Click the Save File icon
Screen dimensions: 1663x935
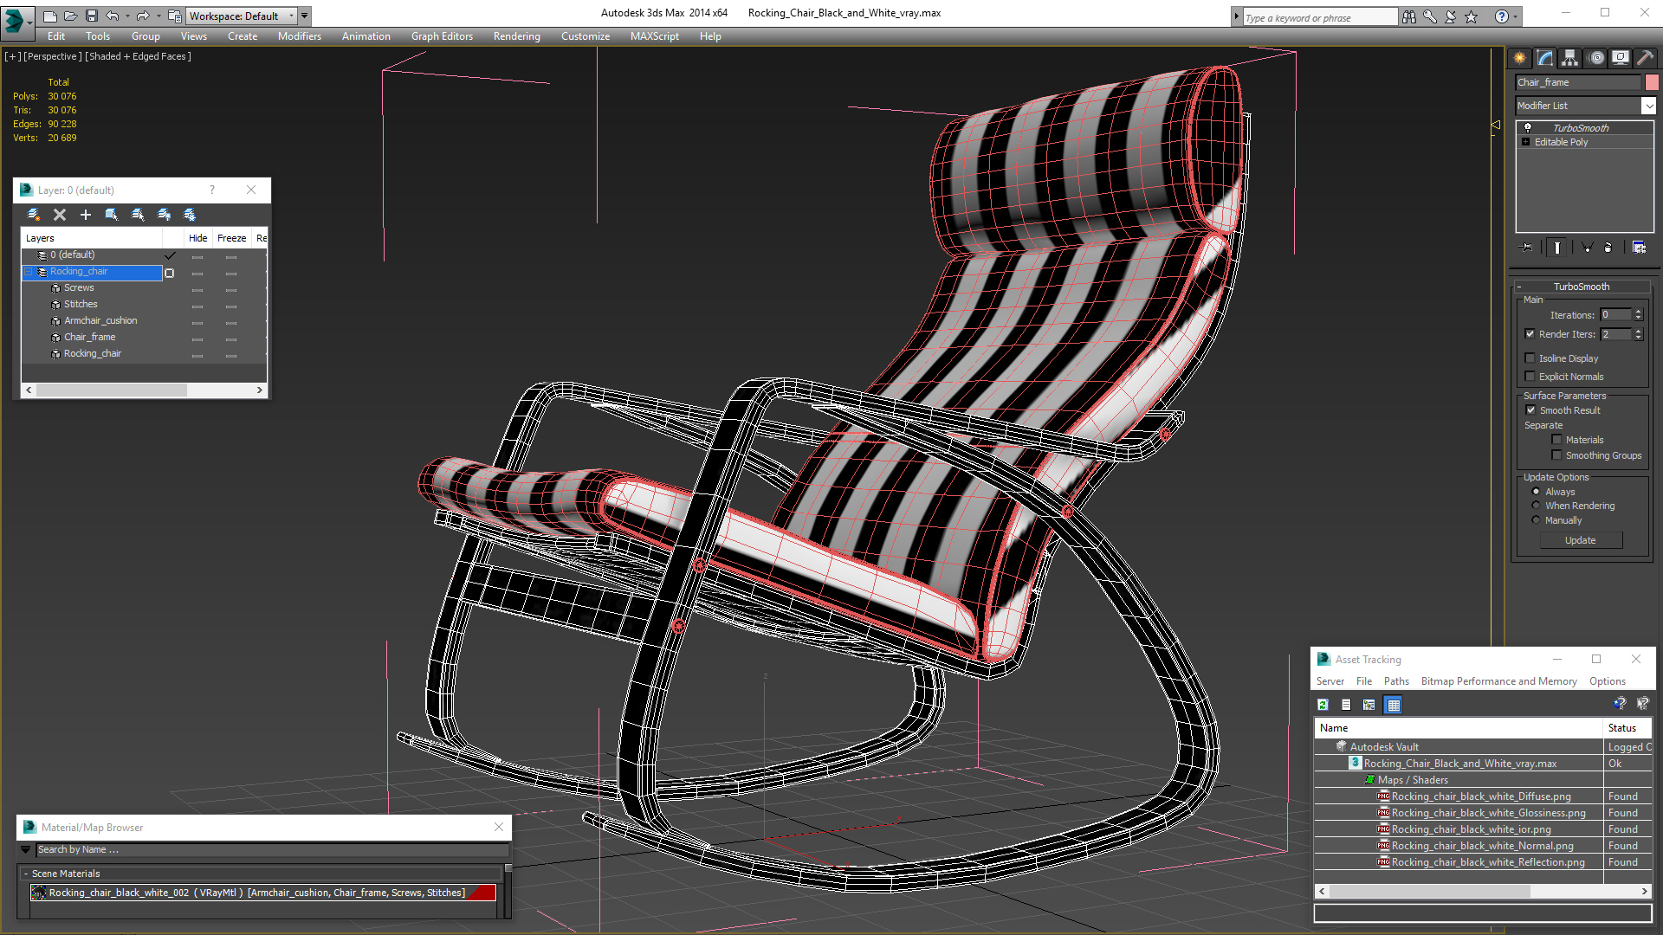[x=91, y=16]
